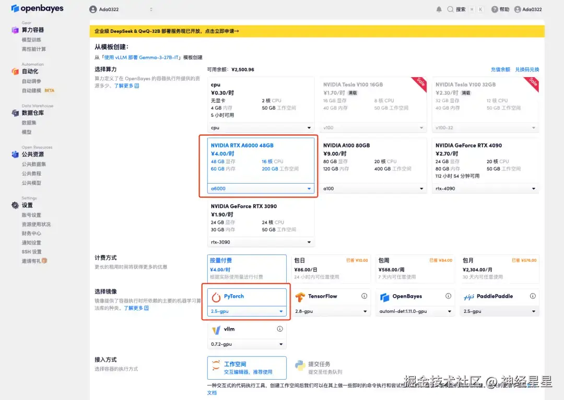This screenshot has width=564, height=400.
Task: Click the 公共资源 sidebar icon
Action: pyautogui.click(x=15, y=154)
